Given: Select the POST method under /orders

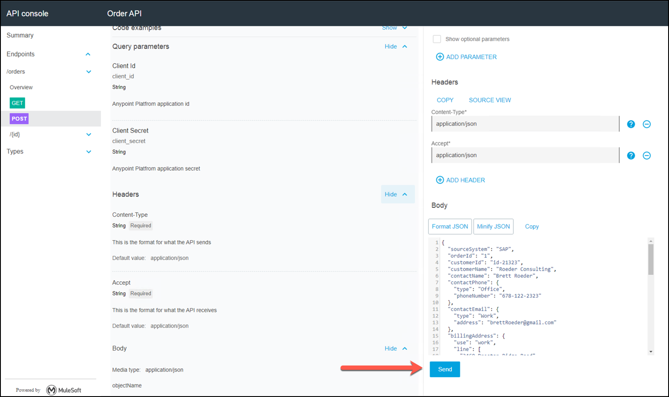Looking at the screenshot, I should pos(19,119).
